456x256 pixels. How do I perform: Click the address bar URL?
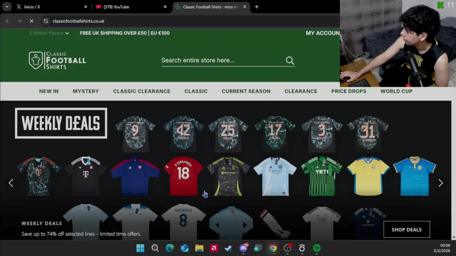tap(78, 21)
